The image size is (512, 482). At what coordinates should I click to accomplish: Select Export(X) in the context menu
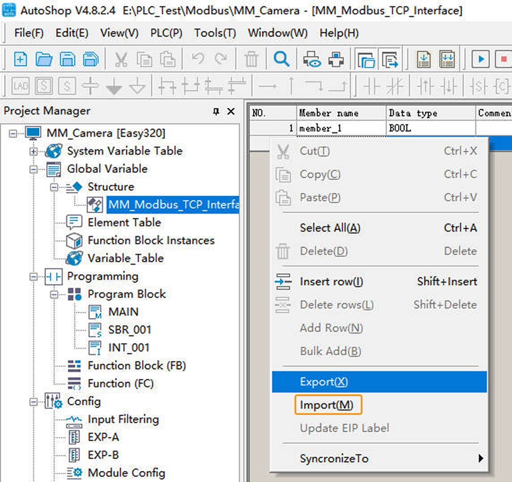pyautogui.click(x=324, y=382)
